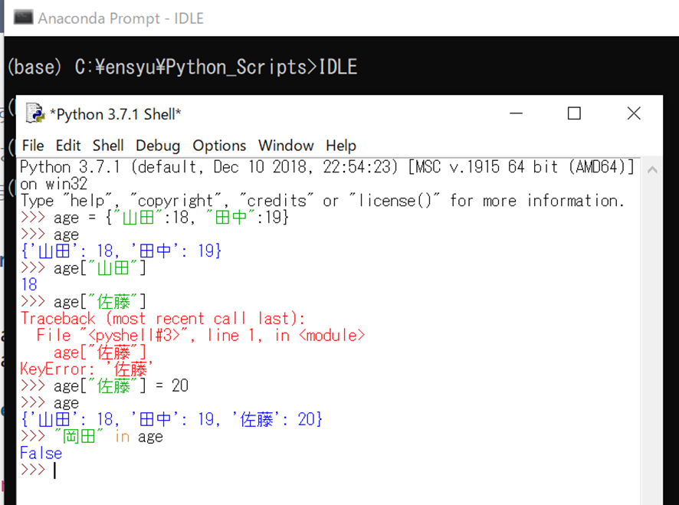679x505 pixels.
Task: Open the Shell menu
Action: [107, 146]
